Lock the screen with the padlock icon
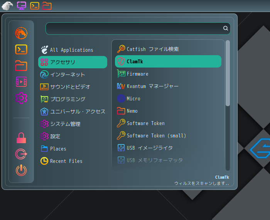 tap(21, 138)
